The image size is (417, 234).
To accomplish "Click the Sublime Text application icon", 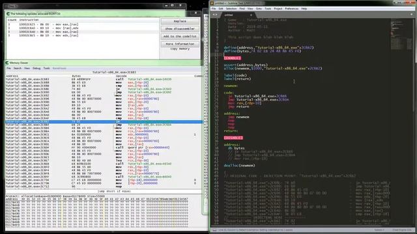I will (212, 3).
